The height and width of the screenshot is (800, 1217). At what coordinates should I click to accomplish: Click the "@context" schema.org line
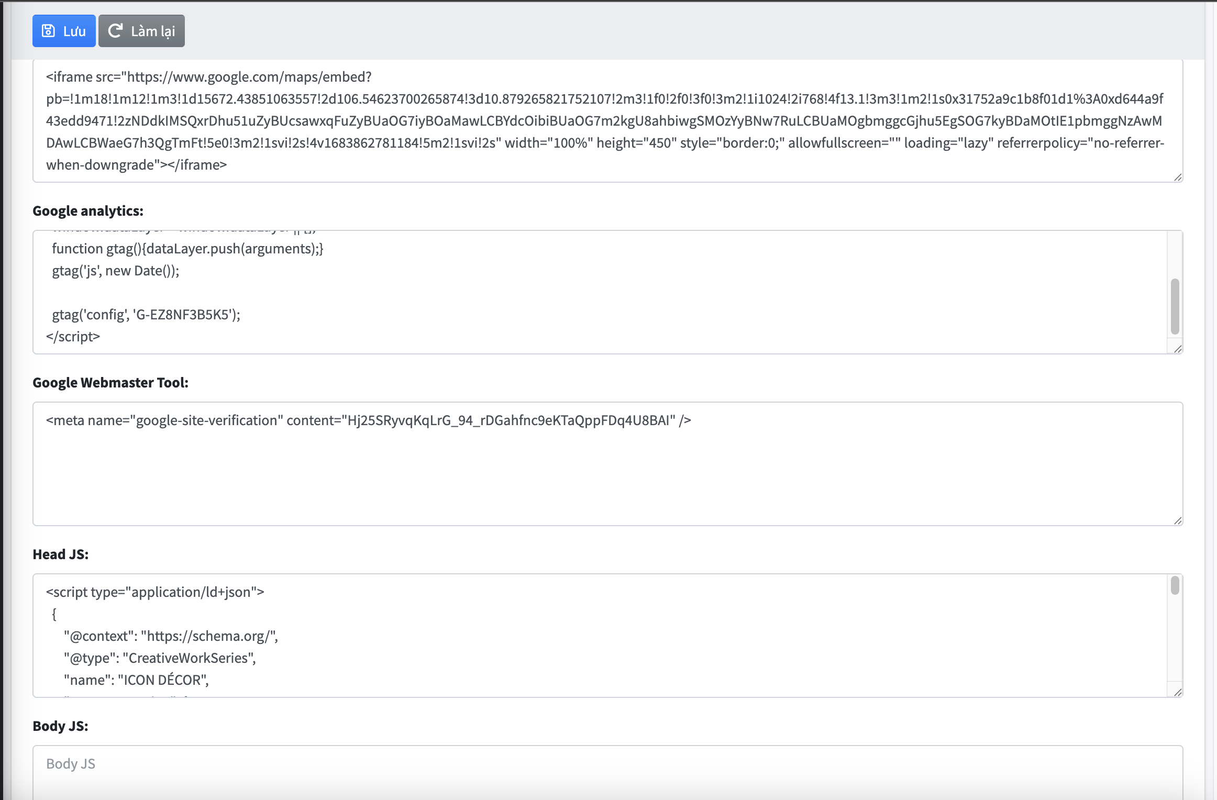click(171, 636)
